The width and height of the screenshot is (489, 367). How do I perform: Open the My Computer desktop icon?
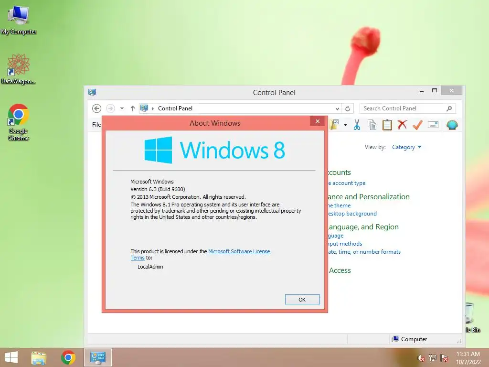pyautogui.click(x=19, y=20)
